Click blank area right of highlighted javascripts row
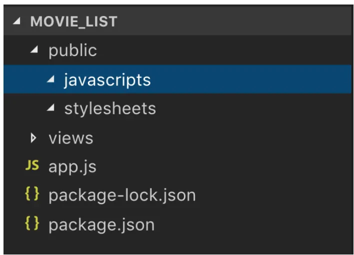 point(250,79)
